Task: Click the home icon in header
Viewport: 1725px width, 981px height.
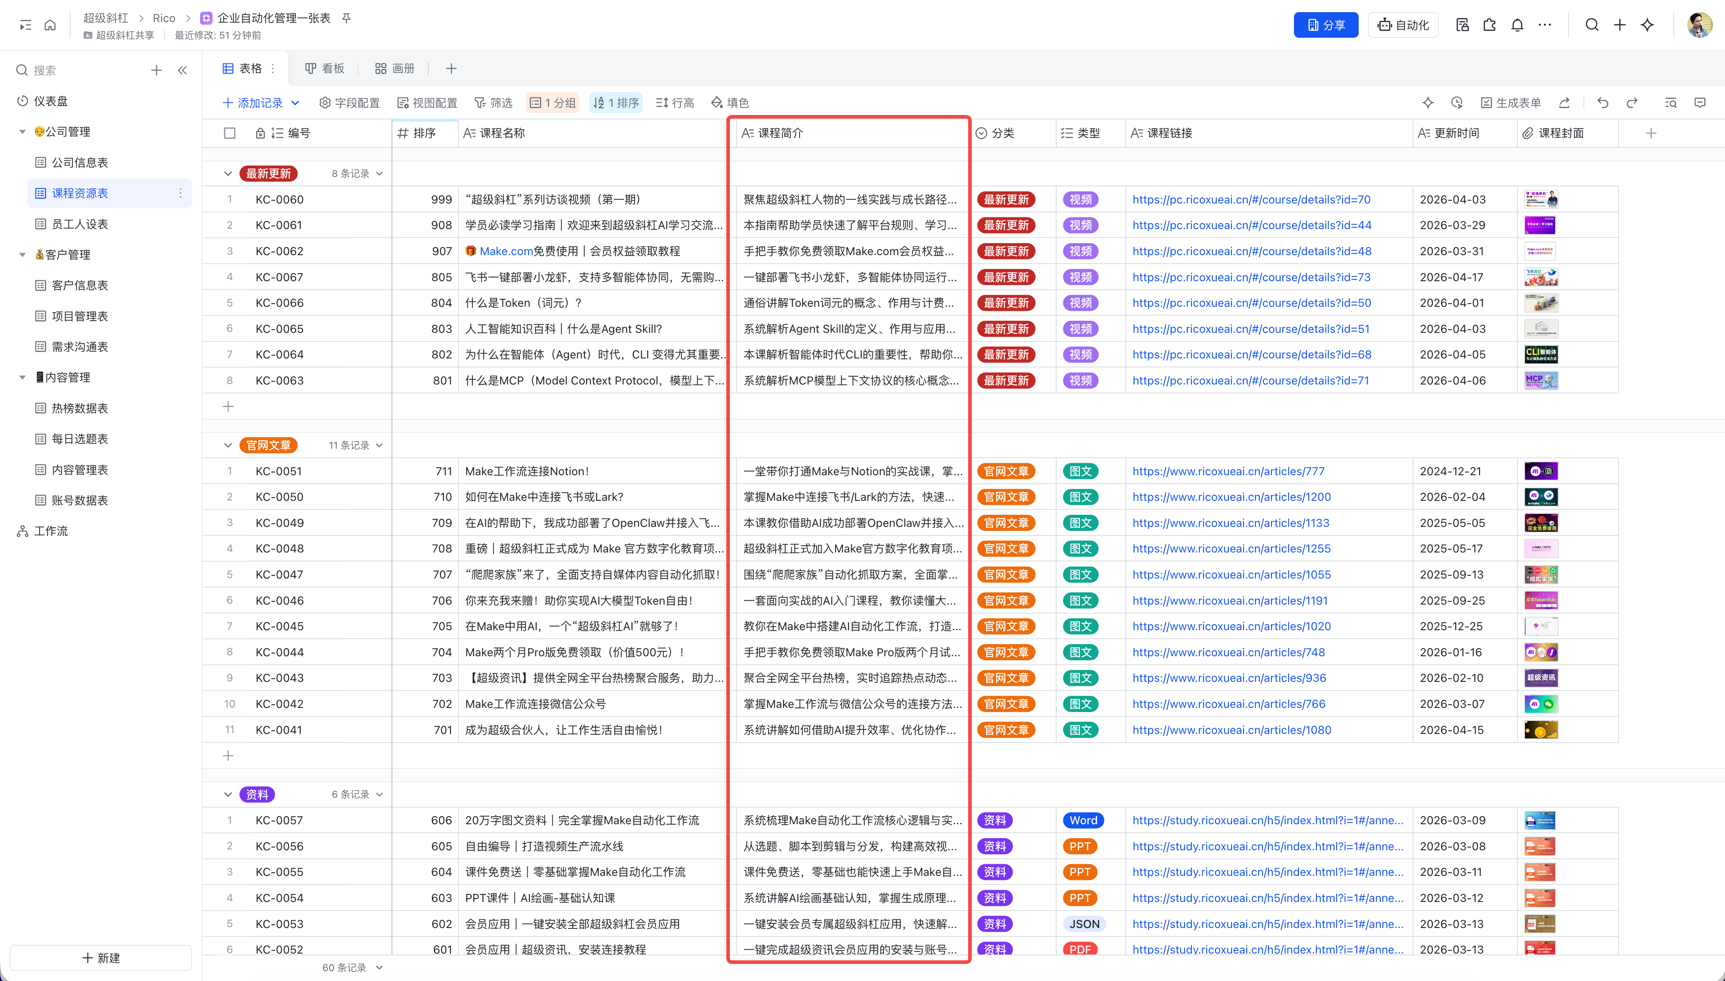Action: coord(50,25)
